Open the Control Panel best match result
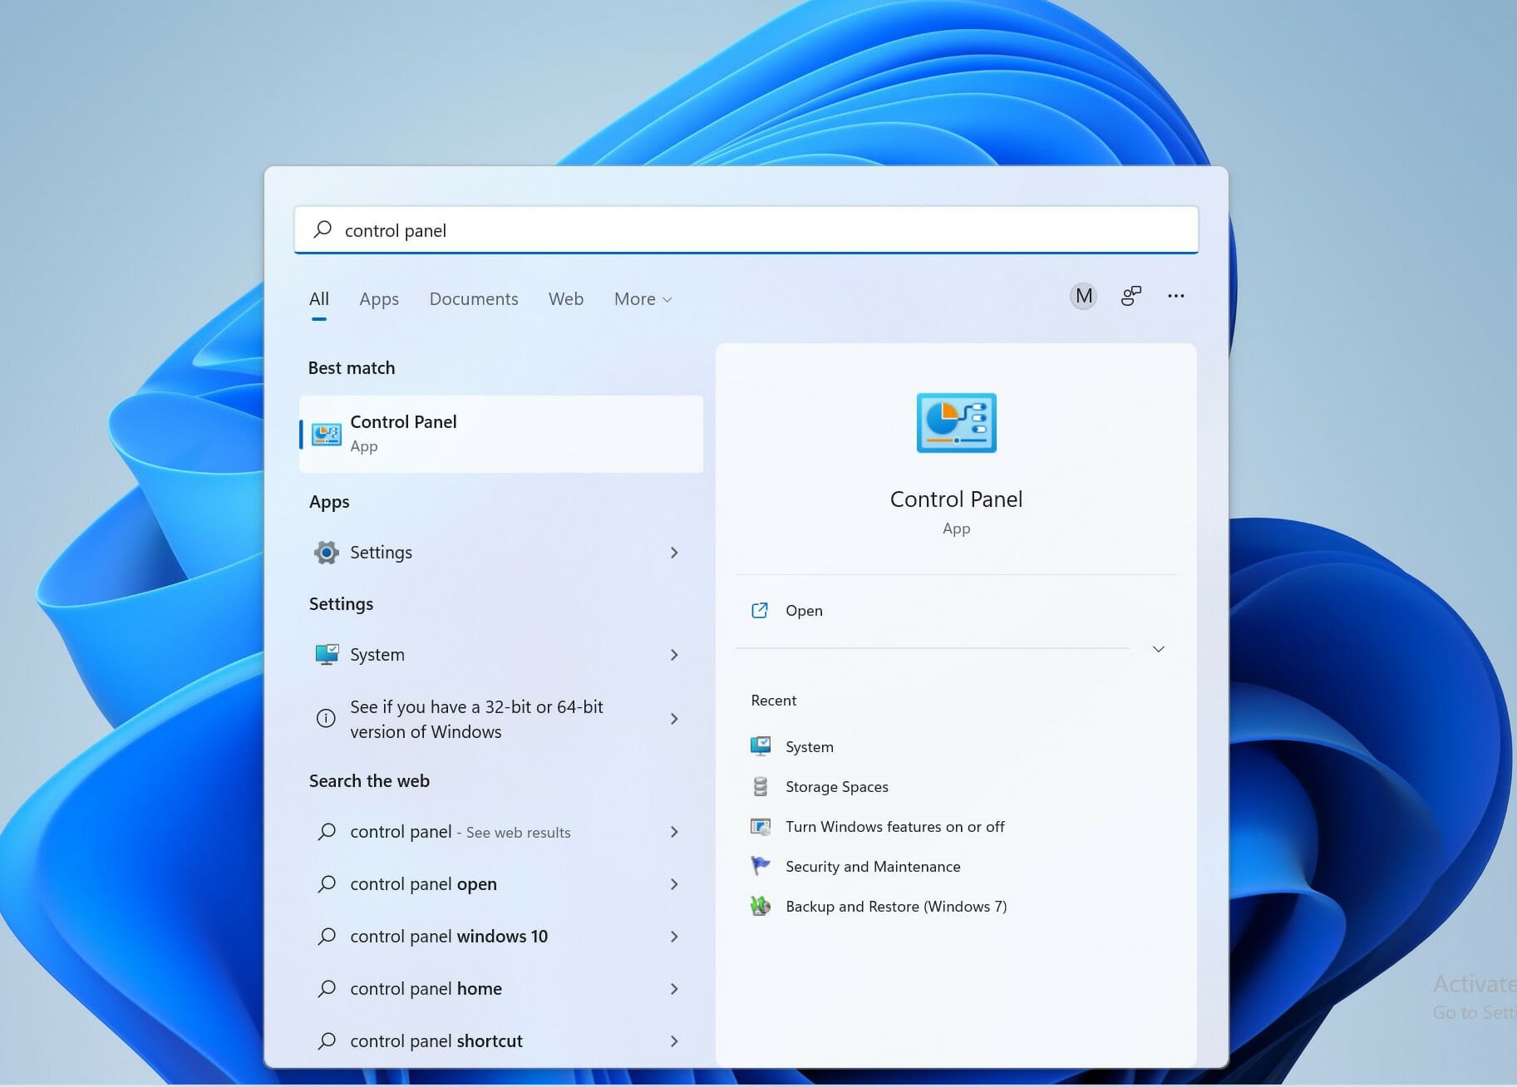The image size is (1517, 1087). [501, 434]
